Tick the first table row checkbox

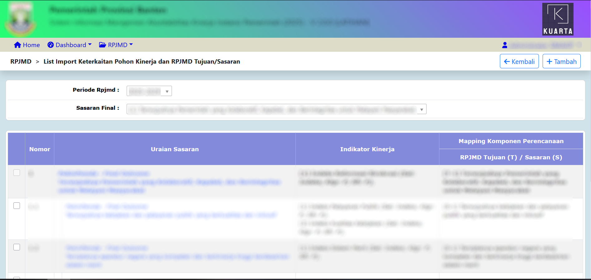pyautogui.click(x=17, y=173)
